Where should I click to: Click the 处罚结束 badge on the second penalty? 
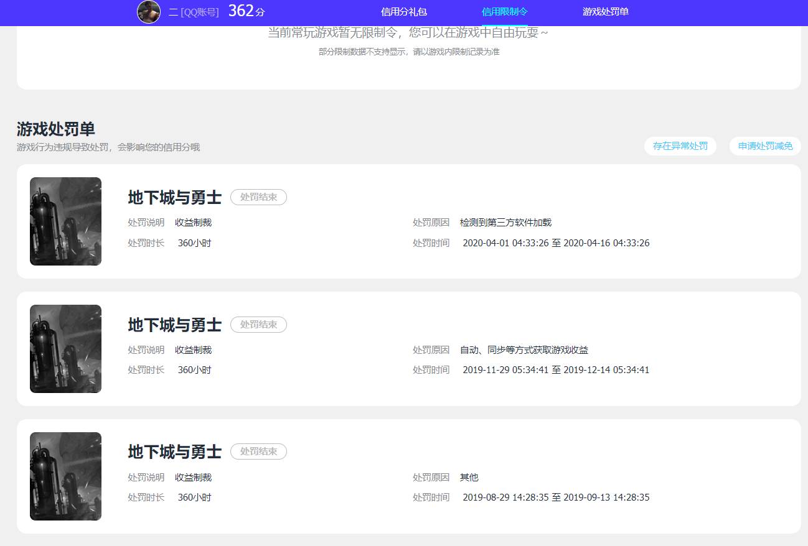(258, 324)
